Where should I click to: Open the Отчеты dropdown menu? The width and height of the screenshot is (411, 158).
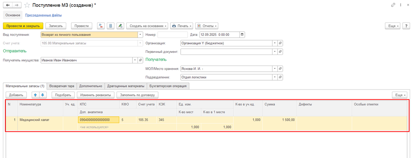point(207,26)
